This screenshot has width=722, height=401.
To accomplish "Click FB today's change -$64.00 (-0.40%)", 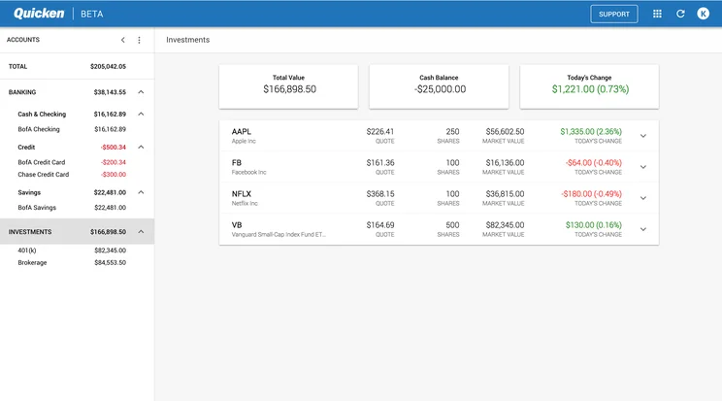I will click(x=594, y=163).
